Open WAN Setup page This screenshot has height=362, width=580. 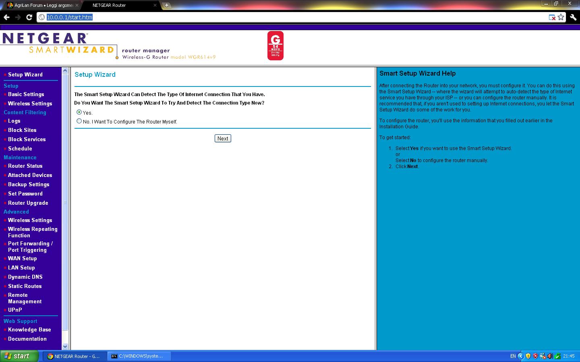(x=22, y=258)
